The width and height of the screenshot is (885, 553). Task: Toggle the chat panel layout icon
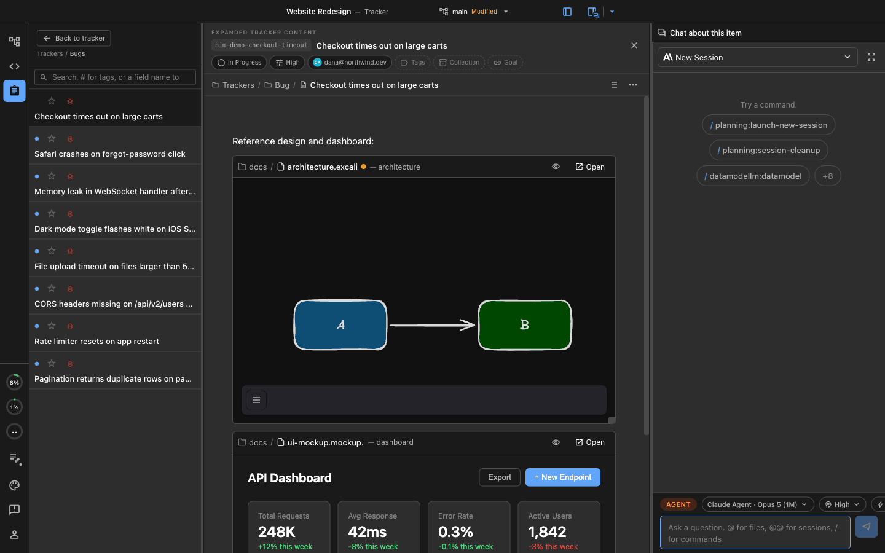tap(592, 12)
